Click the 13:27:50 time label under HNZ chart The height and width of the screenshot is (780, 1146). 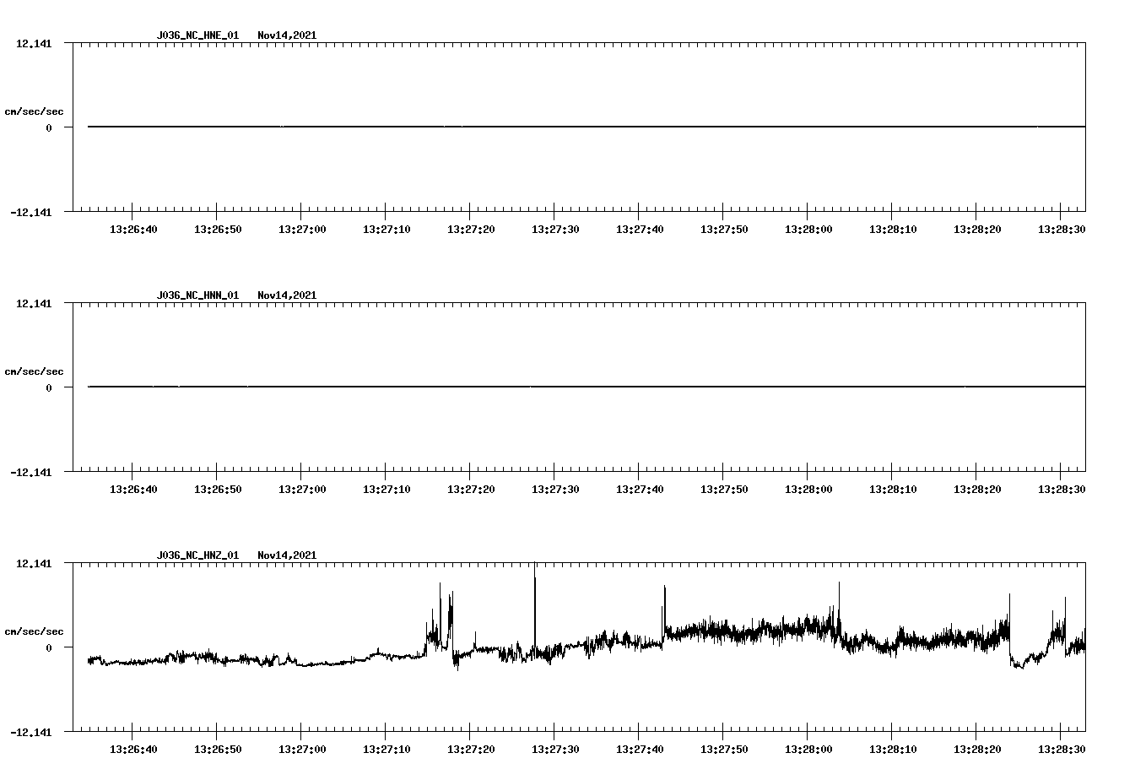tap(724, 749)
